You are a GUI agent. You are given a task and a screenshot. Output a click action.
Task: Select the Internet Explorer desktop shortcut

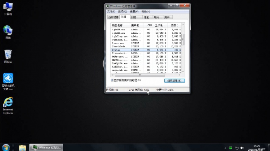tap(8, 105)
